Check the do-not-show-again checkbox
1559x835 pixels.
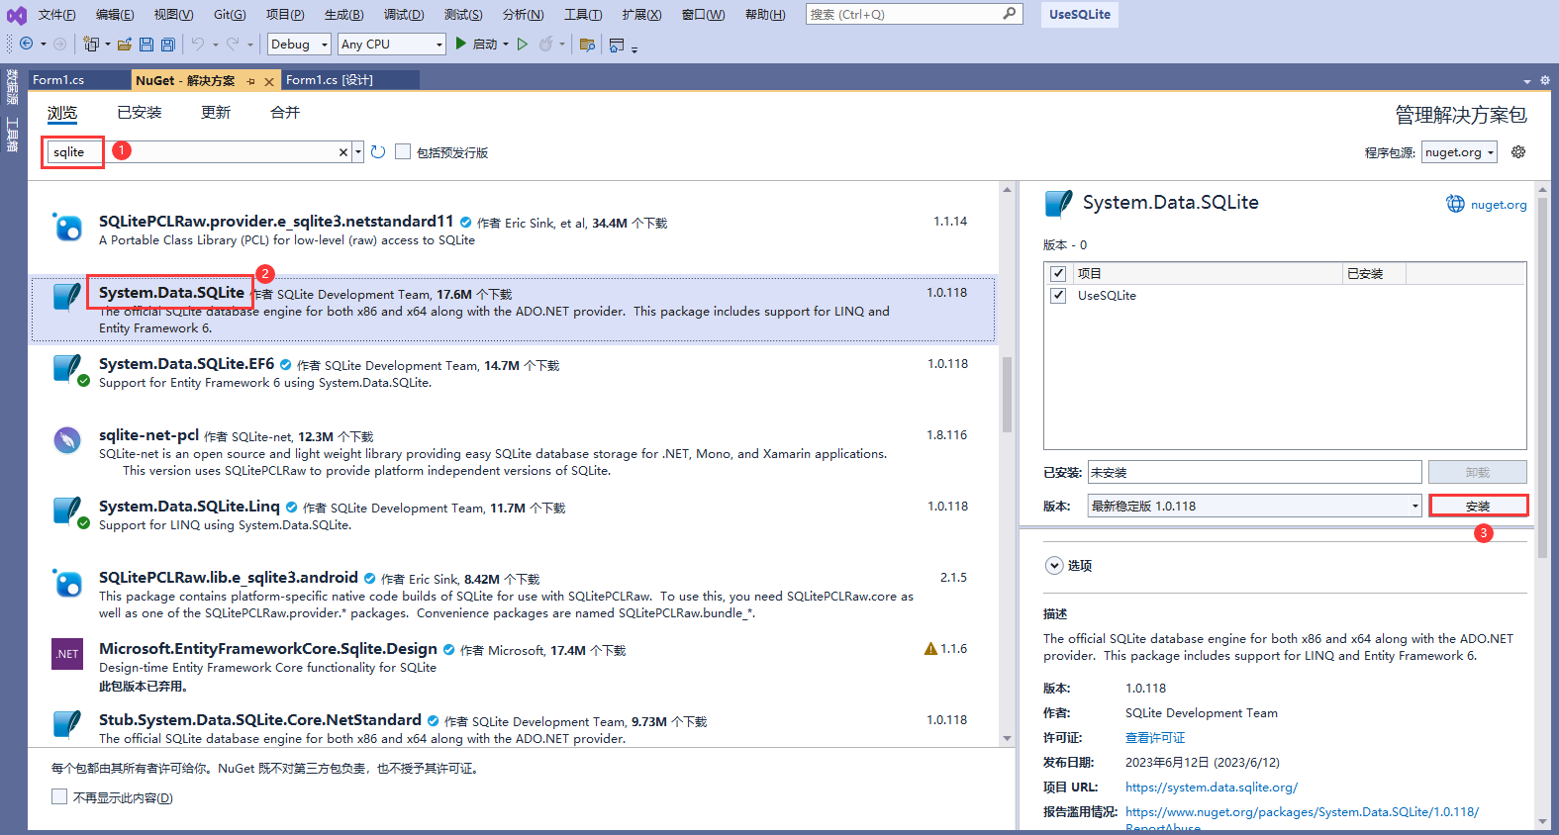coord(59,796)
